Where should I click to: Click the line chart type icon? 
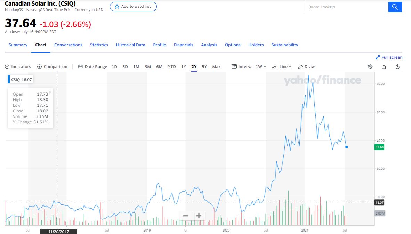(274, 67)
